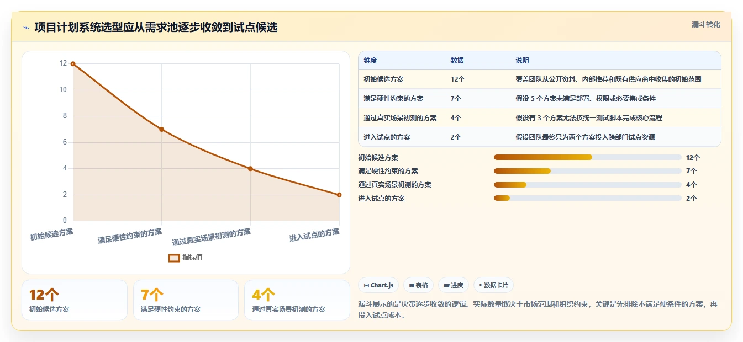The height and width of the screenshot is (342, 743).
Task: Click the 指标值 legend text
Action: pyautogui.click(x=192, y=258)
